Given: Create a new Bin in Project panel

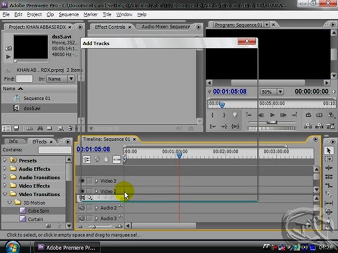Looking at the screenshot, I should point(50,129).
